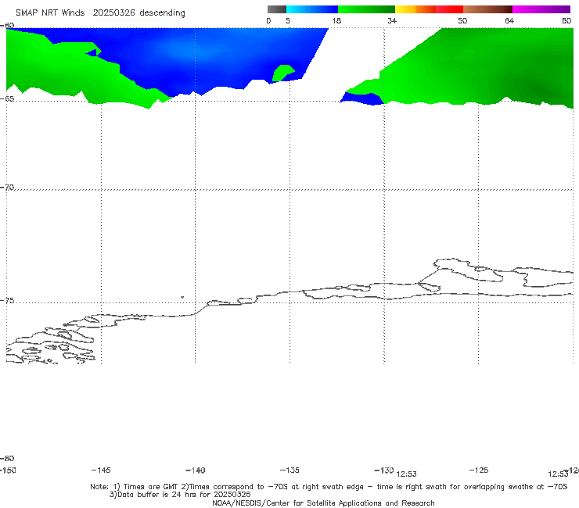Click the red segment of the color bar
The image size is (579, 508).
[x=449, y=9]
